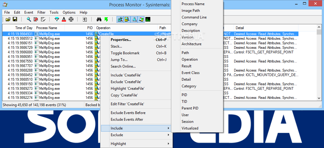324x148 pixels.
Task: Click the CreateFile operation icon in selected row
Action: pos(97,34)
